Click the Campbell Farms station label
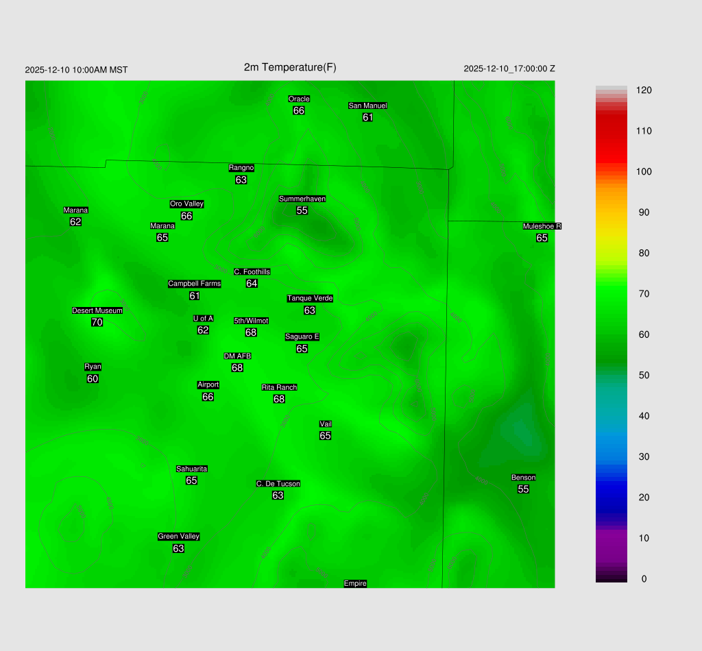 pos(195,284)
